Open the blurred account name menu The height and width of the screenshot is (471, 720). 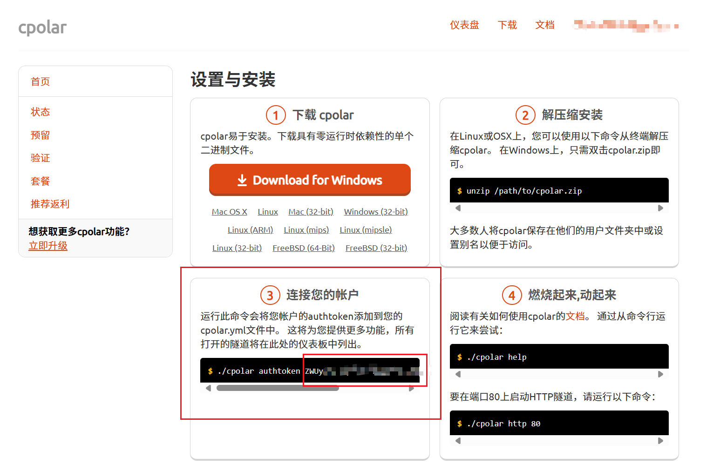click(626, 26)
